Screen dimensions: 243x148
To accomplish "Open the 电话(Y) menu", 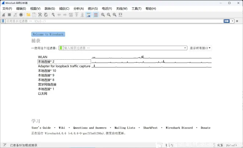I will (107, 9).
